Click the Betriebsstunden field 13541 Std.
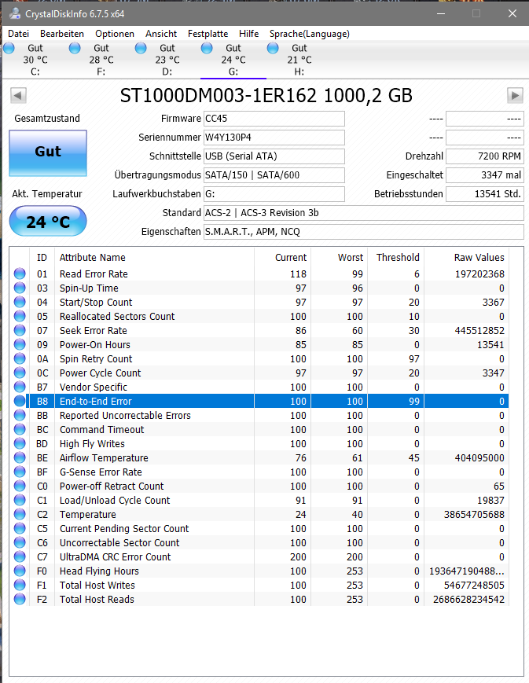 [484, 194]
